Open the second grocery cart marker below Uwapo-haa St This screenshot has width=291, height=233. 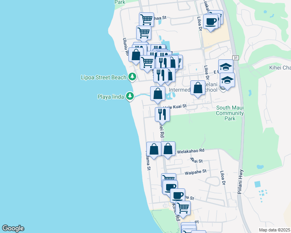coord(144,33)
